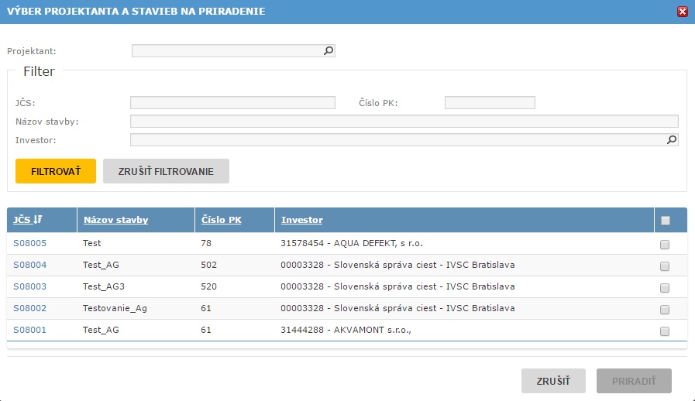Click the magnifier icon in Investor field
This screenshot has width=695, height=401.
[x=672, y=140]
